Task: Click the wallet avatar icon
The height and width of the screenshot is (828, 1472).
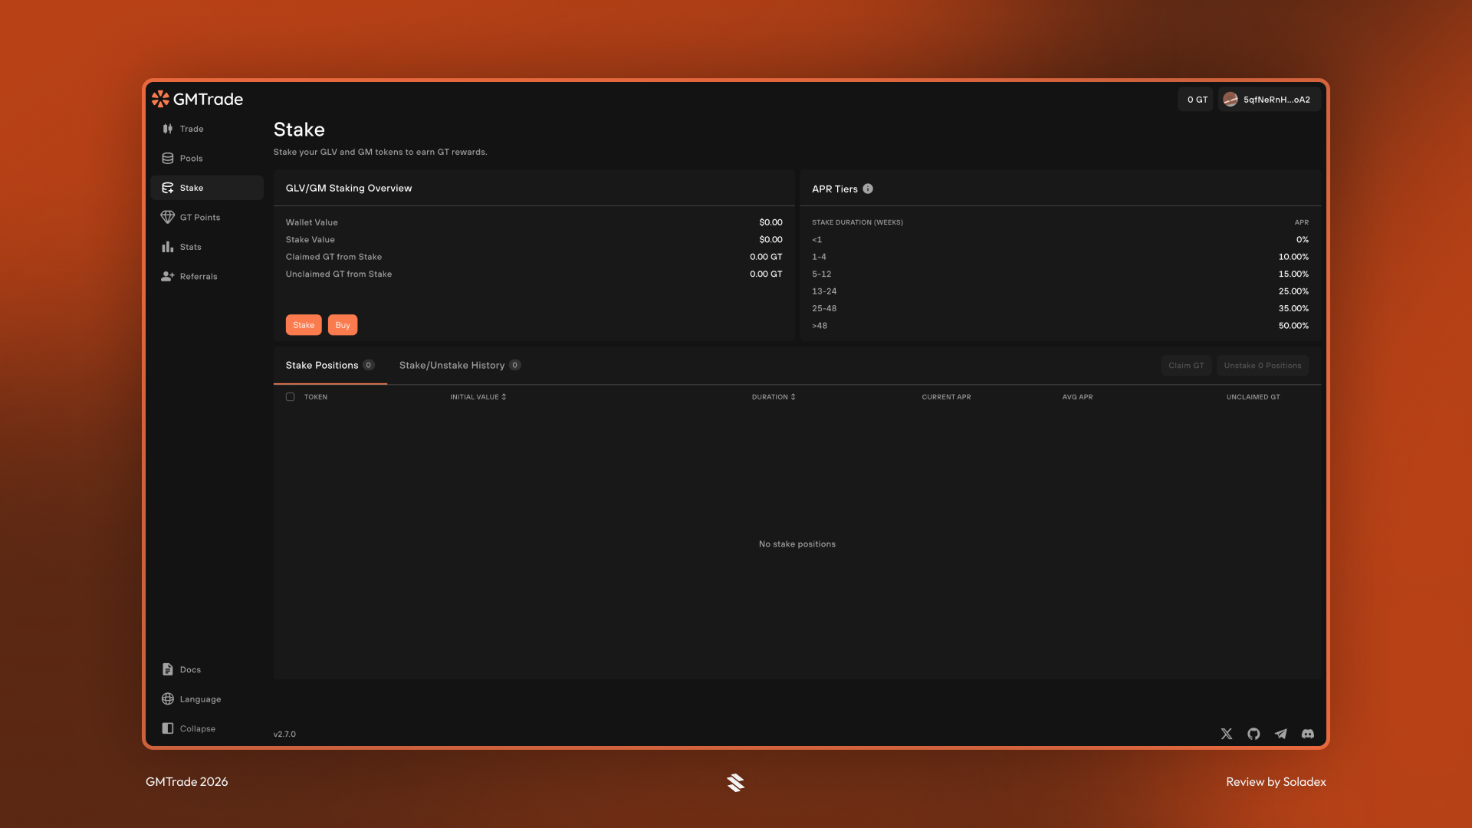Action: point(1230,100)
